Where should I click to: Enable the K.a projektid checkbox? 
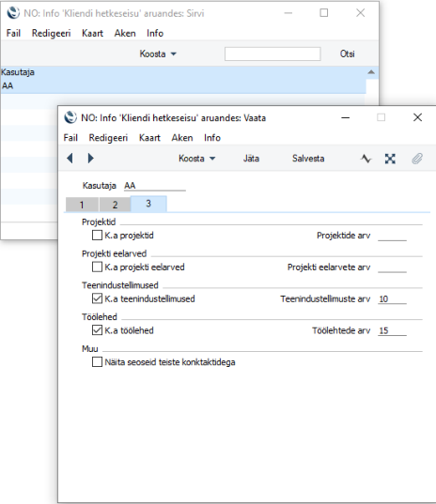coord(97,236)
